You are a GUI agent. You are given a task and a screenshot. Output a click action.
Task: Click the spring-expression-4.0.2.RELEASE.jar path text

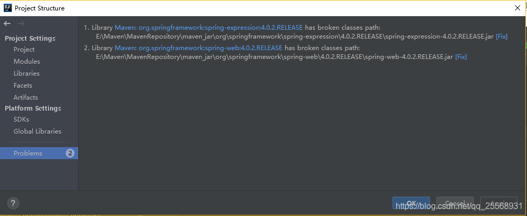[295, 37]
